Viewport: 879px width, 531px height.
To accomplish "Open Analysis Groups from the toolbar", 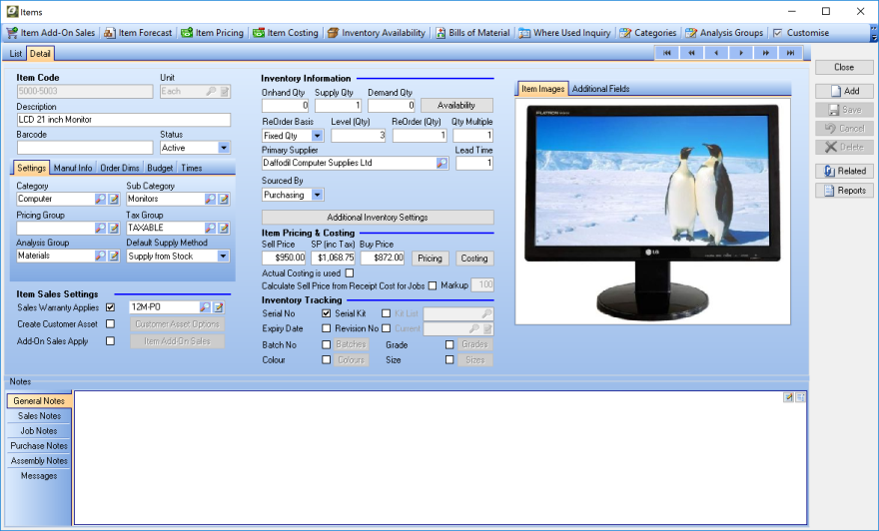I will click(724, 33).
